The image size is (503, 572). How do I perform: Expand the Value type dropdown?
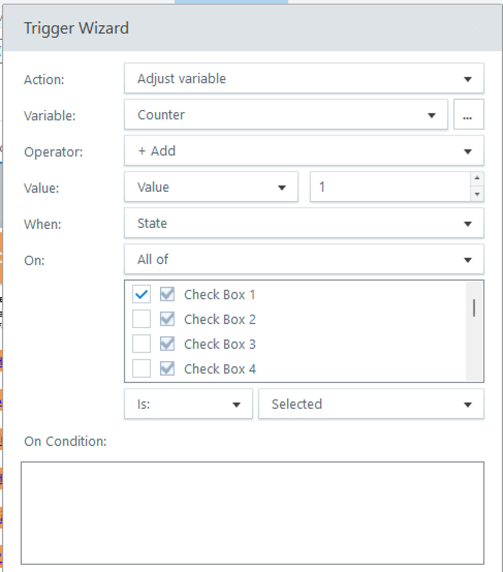(x=211, y=187)
